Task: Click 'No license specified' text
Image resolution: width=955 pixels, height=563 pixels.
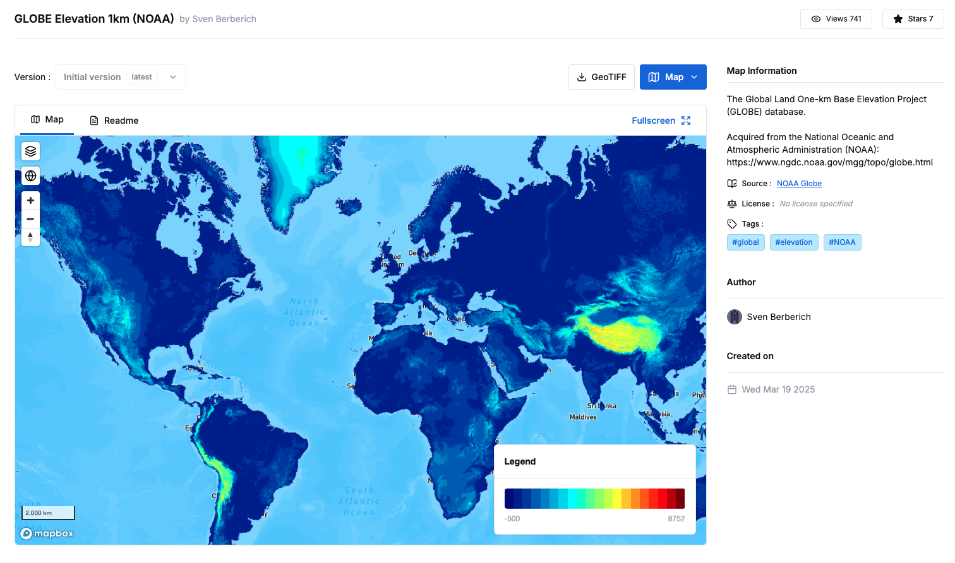Action: [x=816, y=204]
